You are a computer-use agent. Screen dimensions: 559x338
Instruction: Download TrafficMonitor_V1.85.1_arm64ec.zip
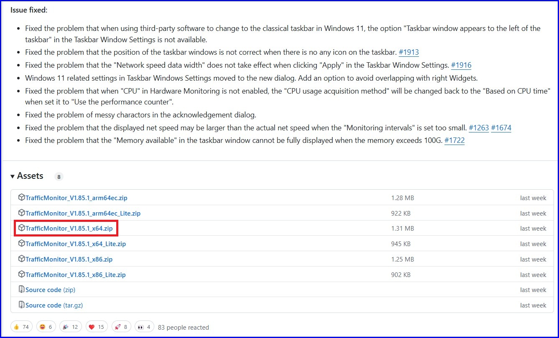click(x=77, y=198)
